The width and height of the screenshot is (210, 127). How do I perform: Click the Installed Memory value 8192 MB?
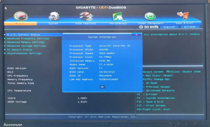pos(104,61)
